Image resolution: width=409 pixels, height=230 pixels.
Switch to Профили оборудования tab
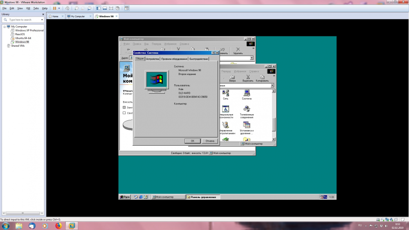(174, 59)
